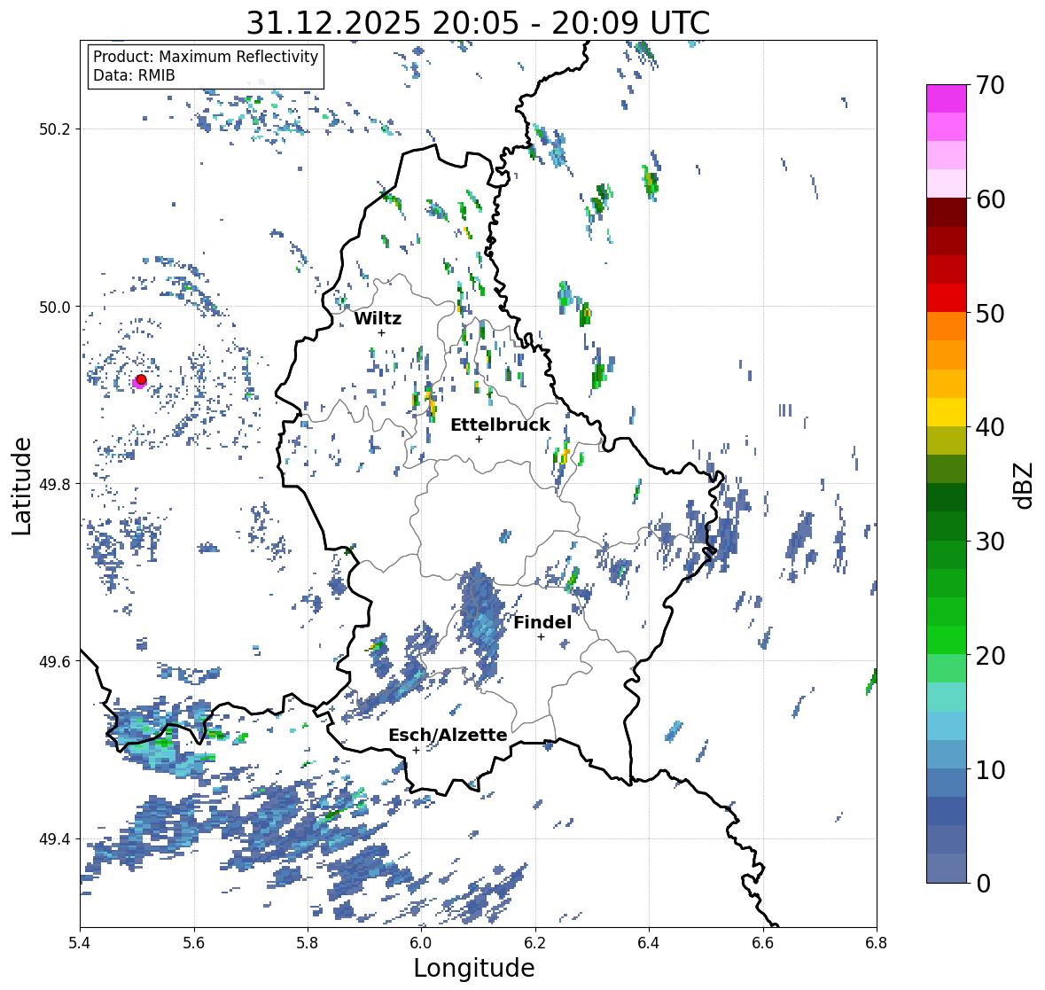Screen dimensions: 1045x990
Task: Click the longitude tick label 6.4
Action: click(x=649, y=943)
